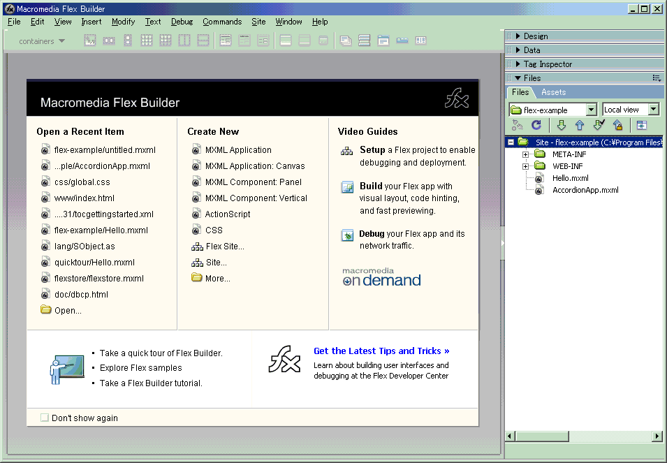667x463 pixels.
Task: Click Explore Flex samples
Action: (141, 368)
